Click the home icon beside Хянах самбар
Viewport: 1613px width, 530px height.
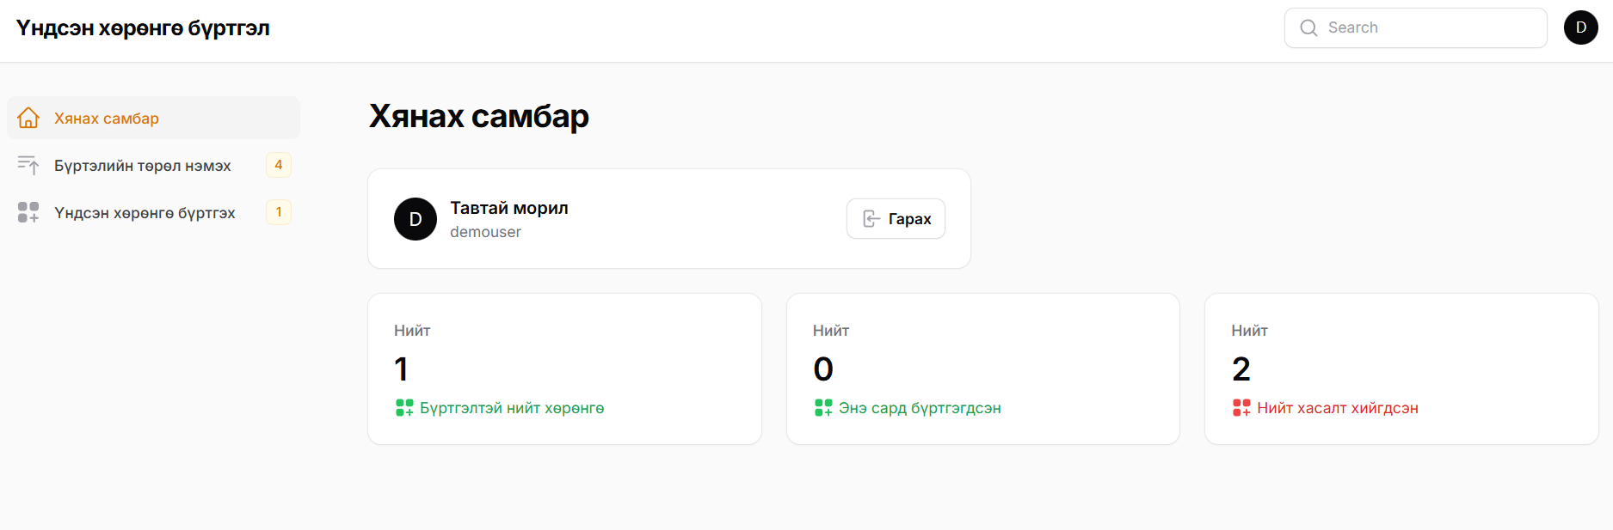coord(28,118)
